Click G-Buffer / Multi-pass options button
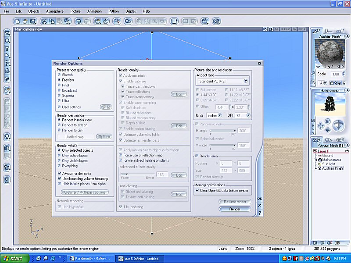351x263 pixels. click(x=85, y=192)
